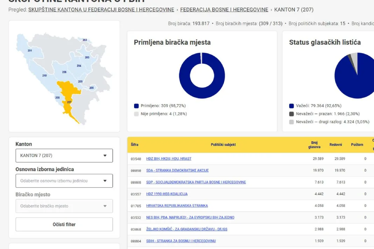Viewport: 374px width, 249px height.
Task: Open breadcrumb Skupštine kantona u Federaciji Bosne i Hercegovine
Action: click(101, 10)
